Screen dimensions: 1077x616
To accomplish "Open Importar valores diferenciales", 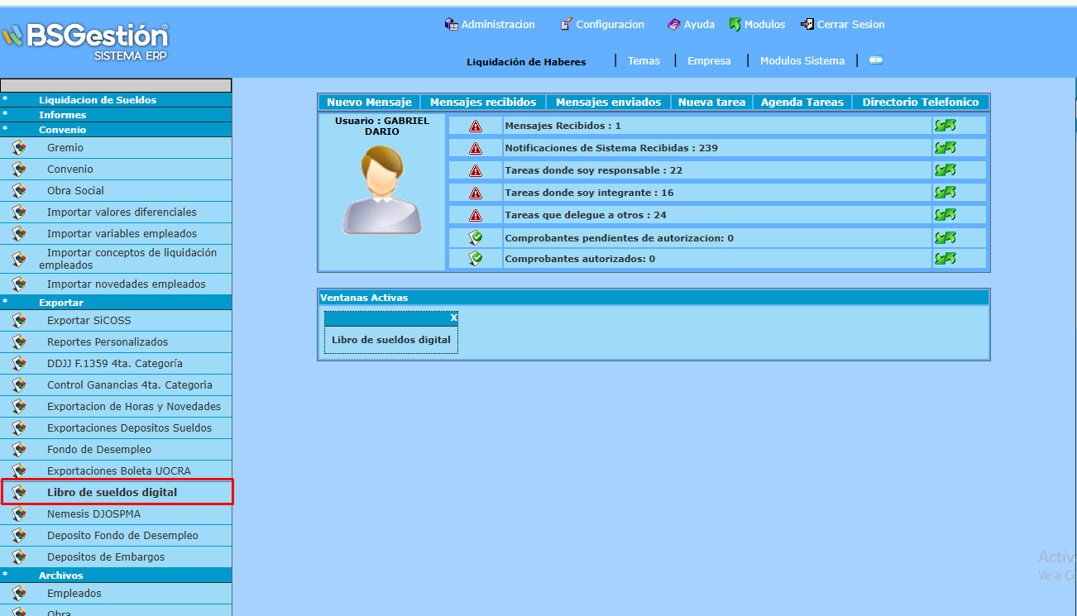I will [x=122, y=212].
